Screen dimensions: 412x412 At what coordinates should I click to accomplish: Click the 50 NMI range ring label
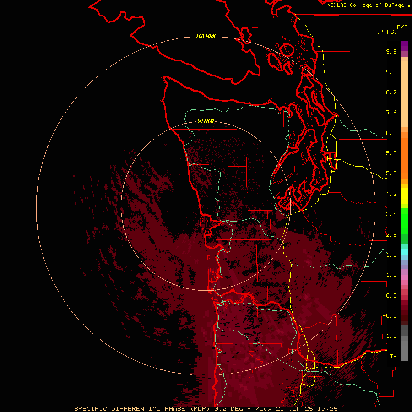click(206, 121)
